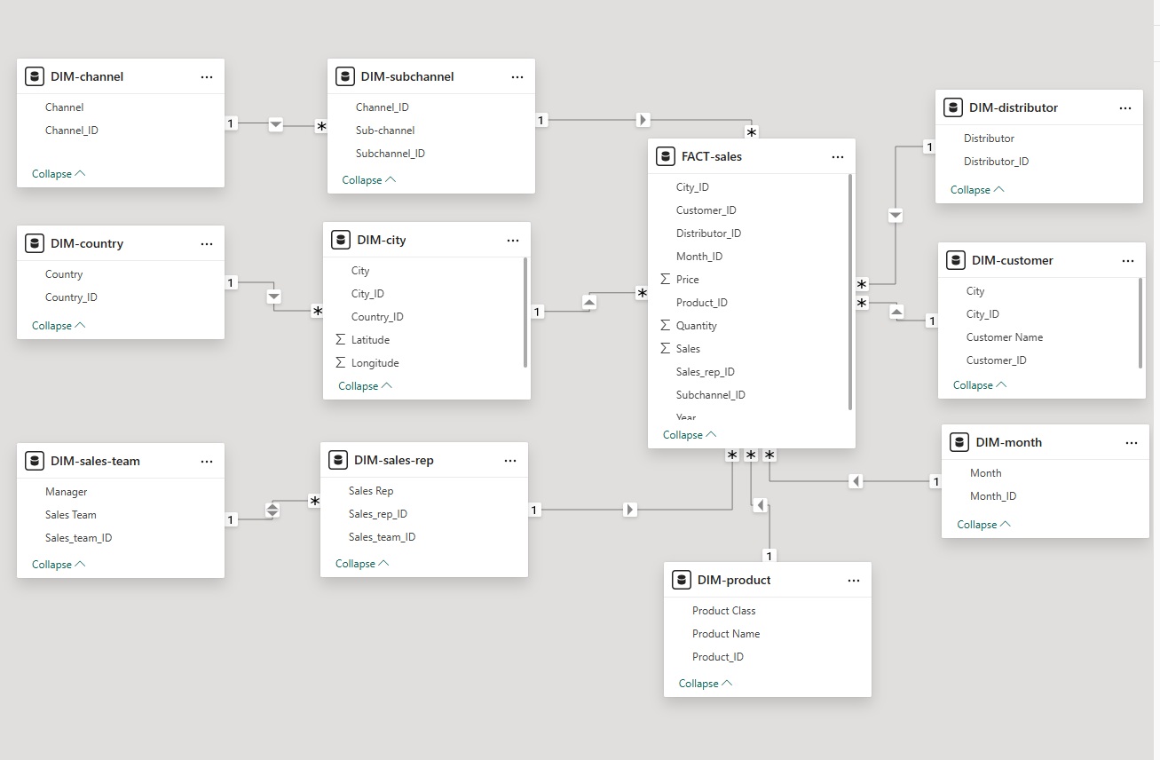Click the table icon on DIM-sales-rep header
Viewport: 1160px width, 760px height.
(x=338, y=460)
